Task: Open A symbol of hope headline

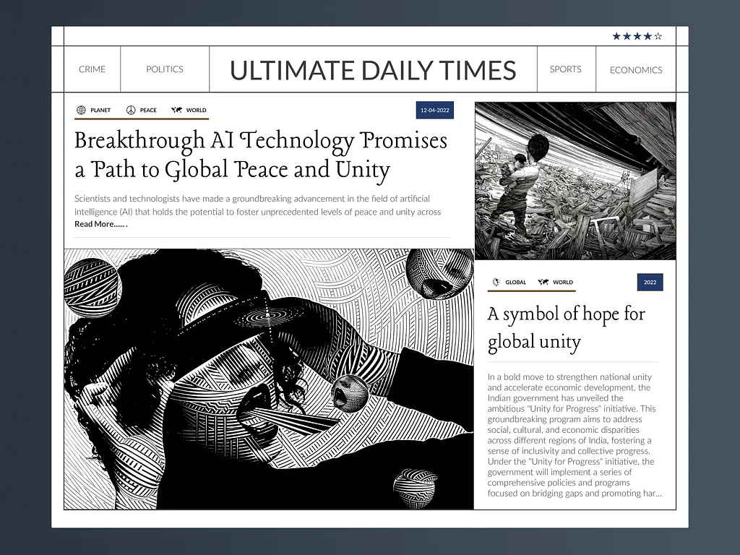Action: (x=567, y=328)
